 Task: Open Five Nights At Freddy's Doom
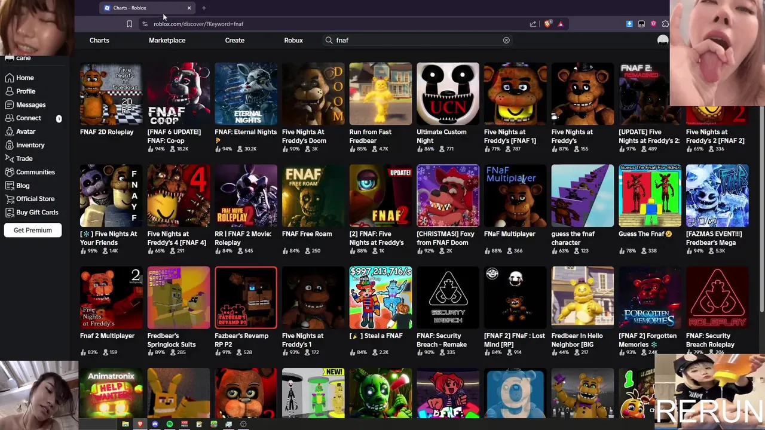point(313,107)
